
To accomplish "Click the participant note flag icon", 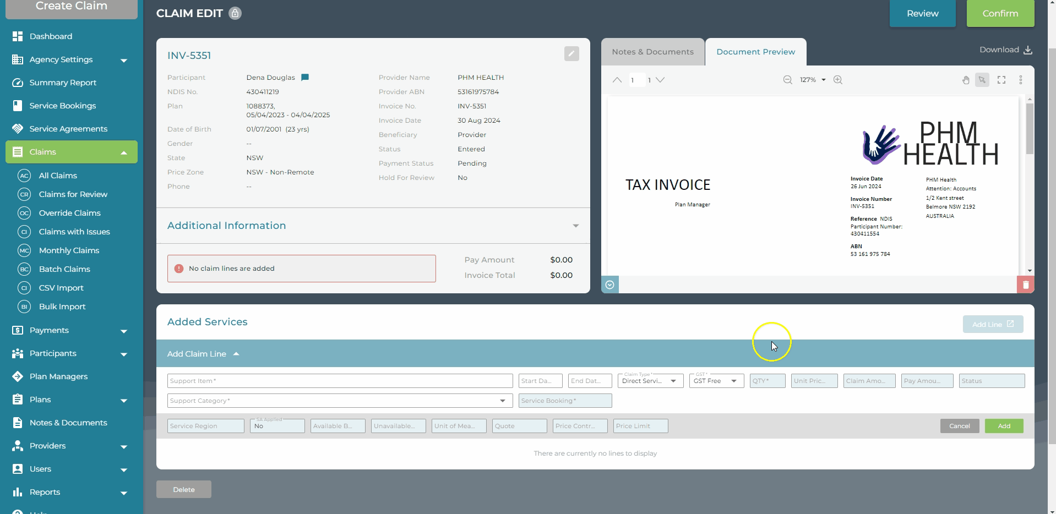I will click(305, 78).
